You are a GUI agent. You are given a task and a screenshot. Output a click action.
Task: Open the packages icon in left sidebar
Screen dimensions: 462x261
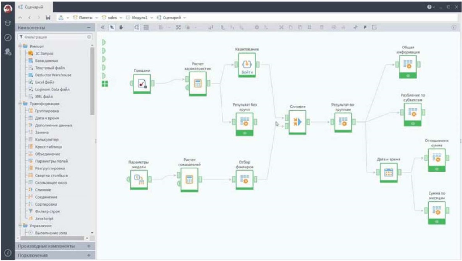[8, 23]
